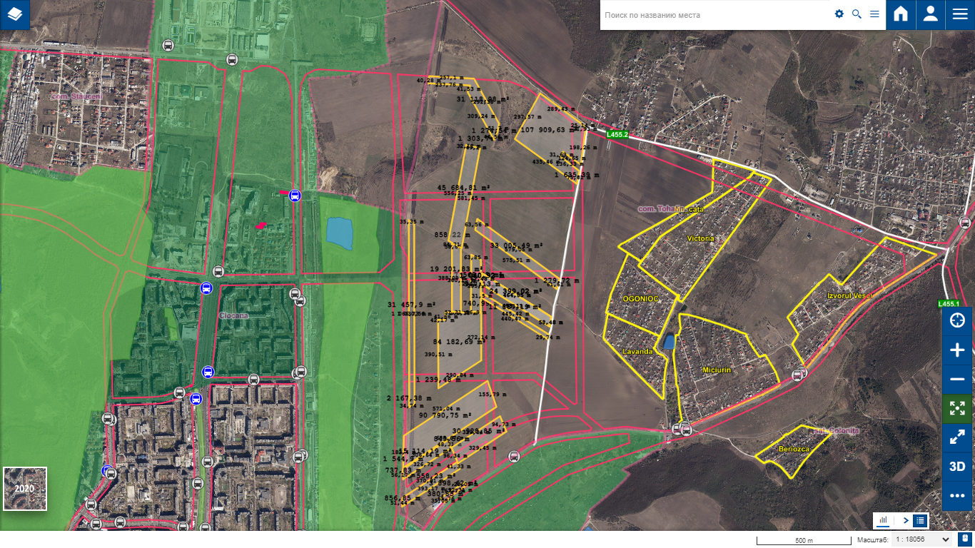Open search settings gear
Screen dimensions: 975x548
point(839,14)
